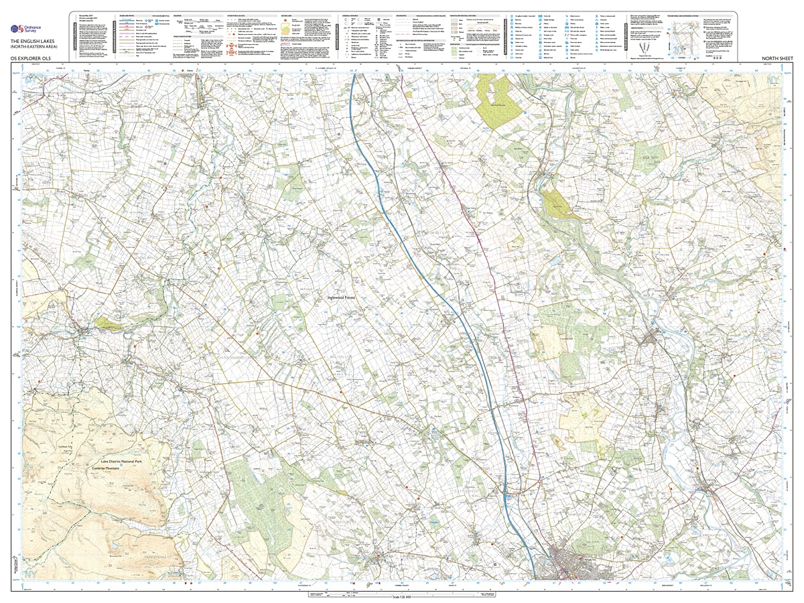Screen dimensions: 804x603
Task: Click the magnetic north diagram in the legend
Action: 644,47
